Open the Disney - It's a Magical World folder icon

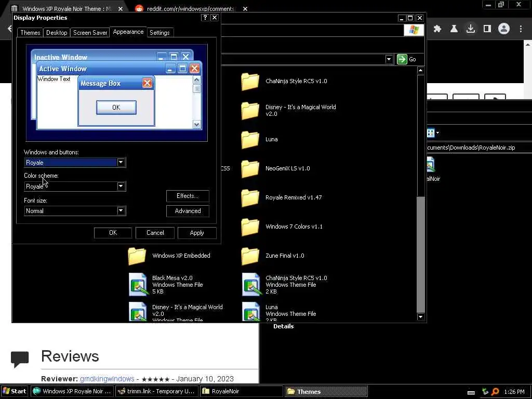pos(250,111)
